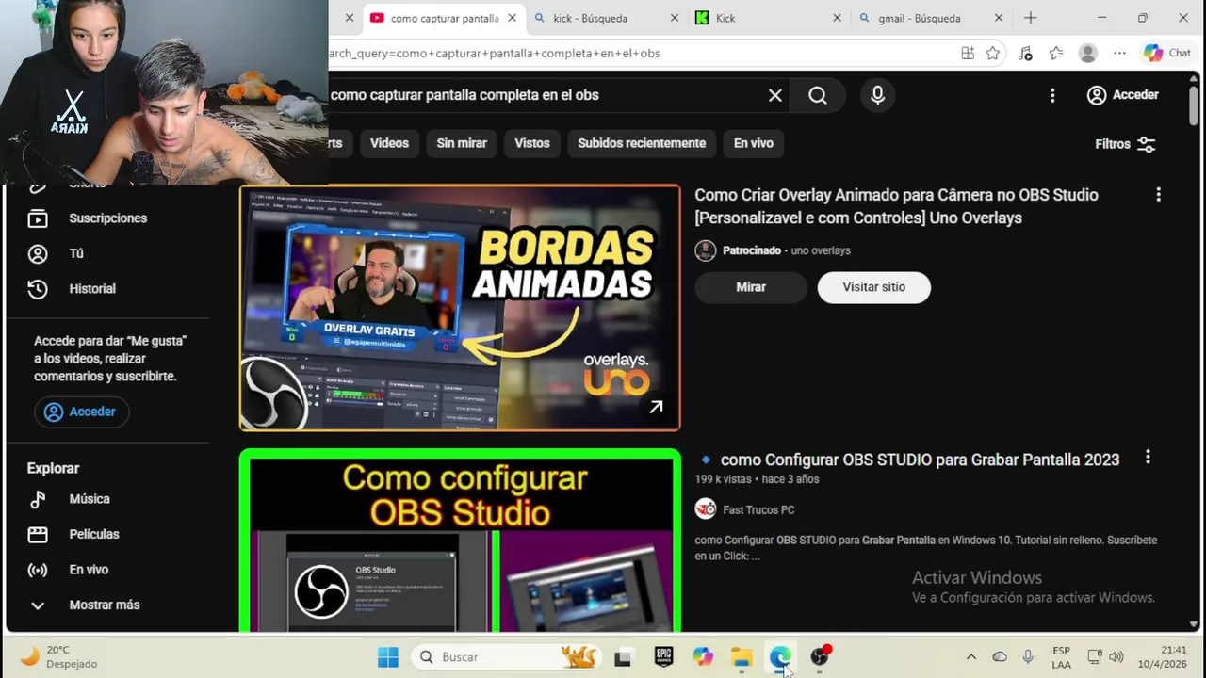Open como Configurar OBS STUDIO video title
Viewport: 1206px width, 678px height.
(x=920, y=460)
